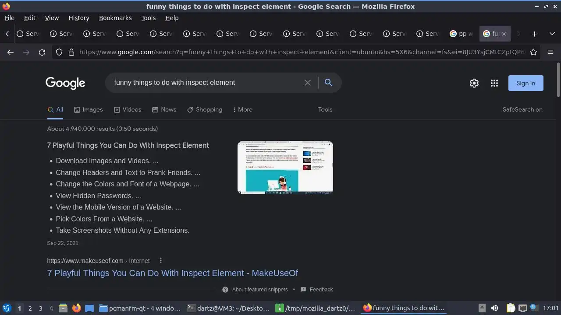Open the list all tabs dropdown
This screenshot has width=561, height=315.
point(552,34)
